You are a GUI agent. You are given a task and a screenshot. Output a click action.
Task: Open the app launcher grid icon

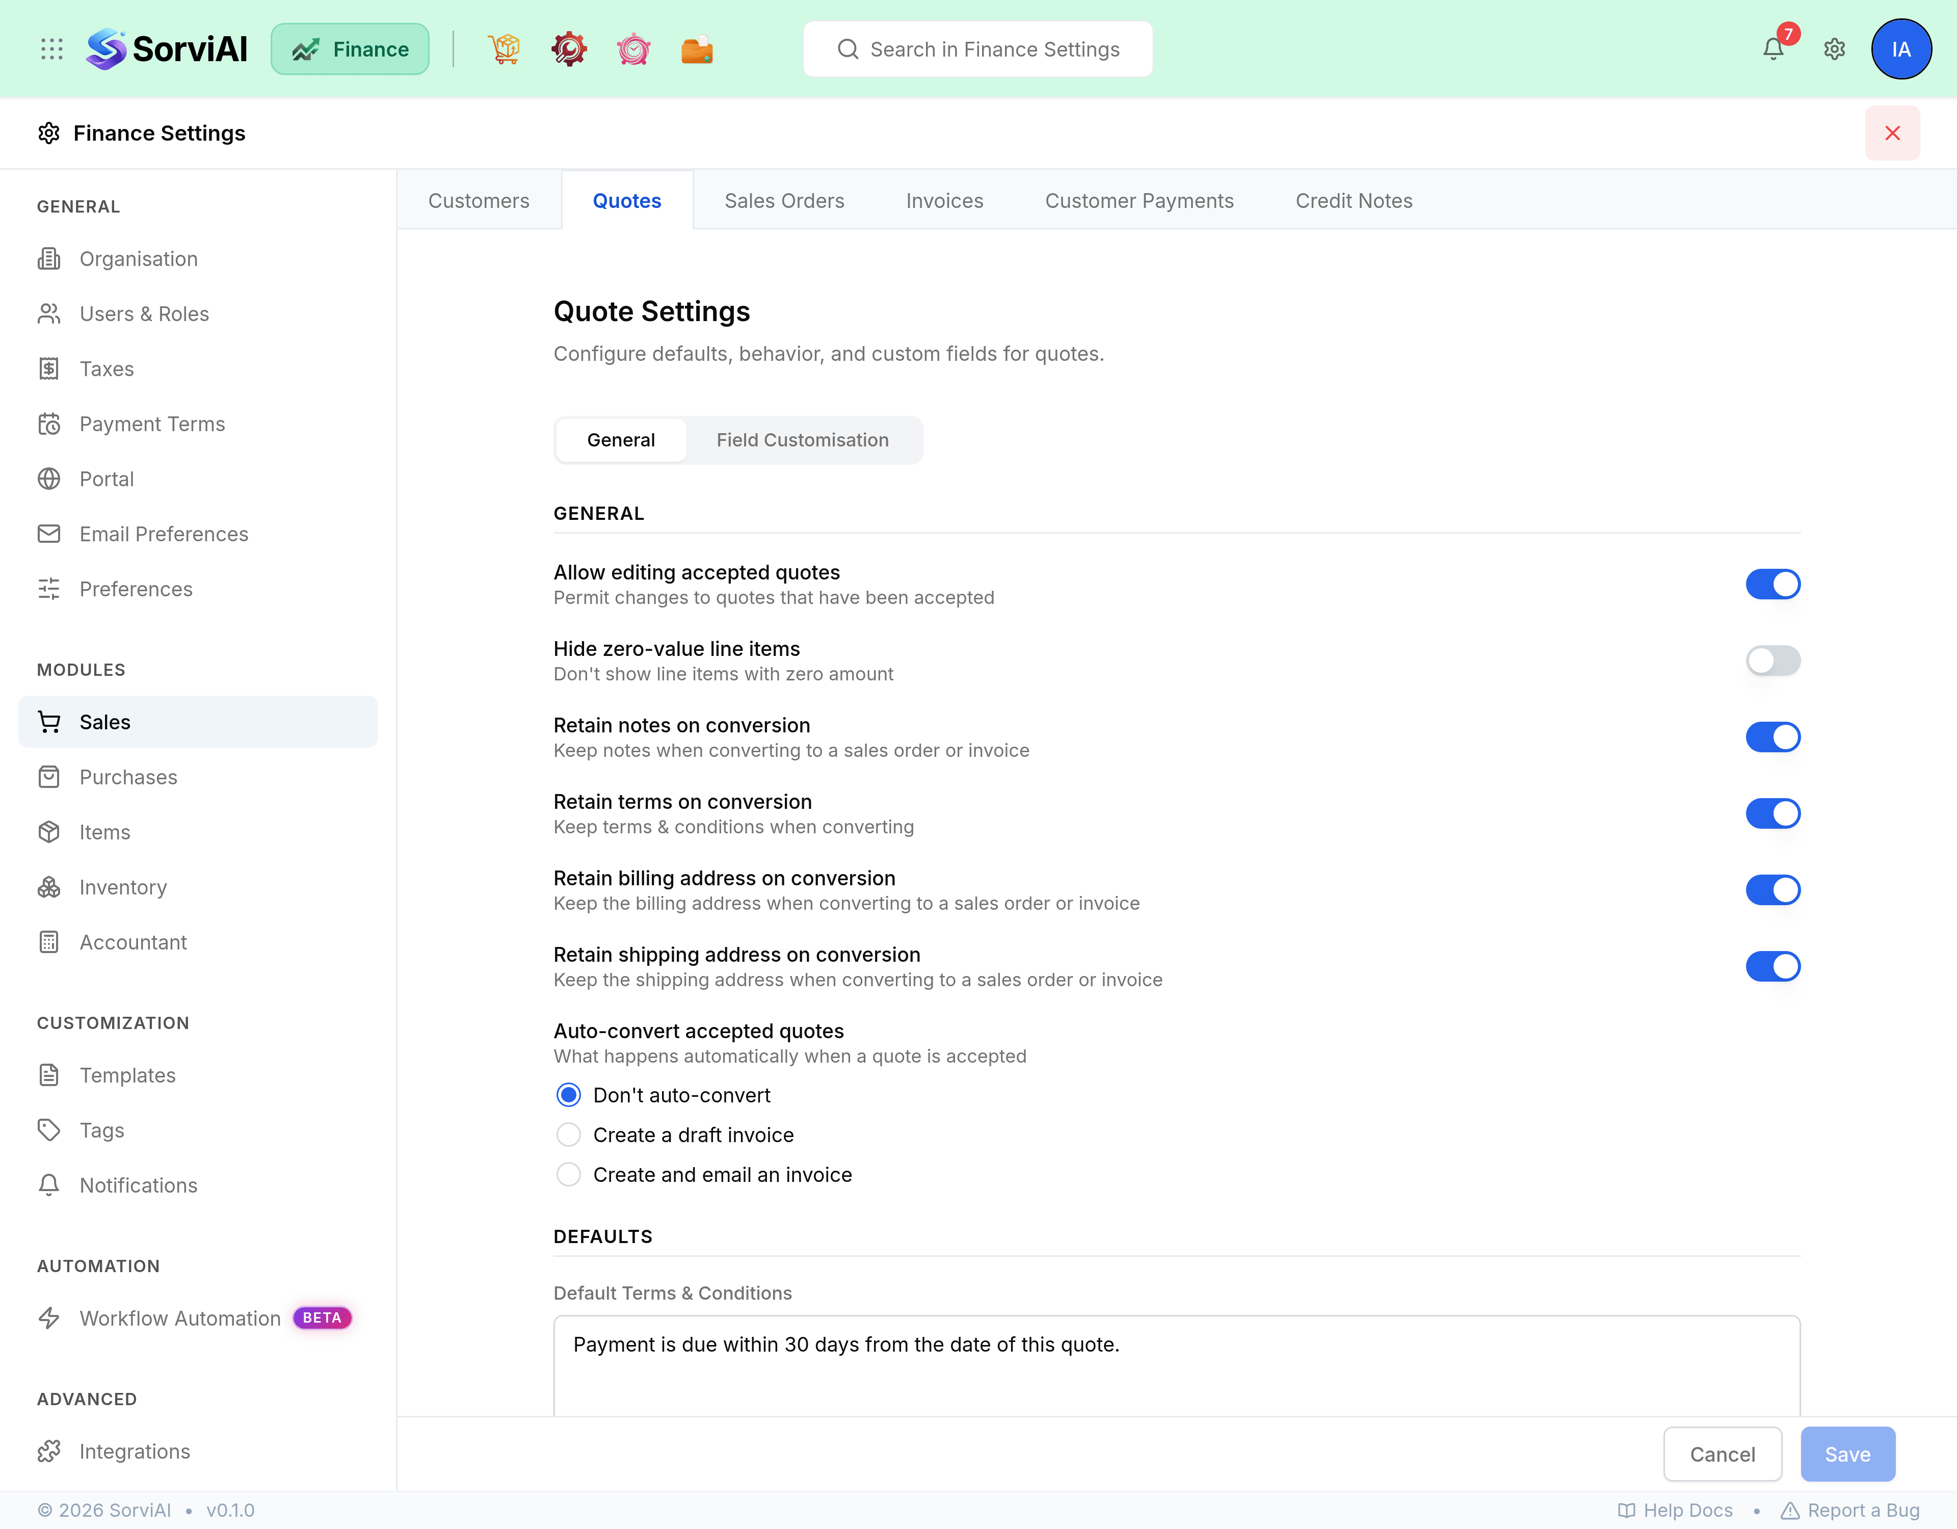52,49
